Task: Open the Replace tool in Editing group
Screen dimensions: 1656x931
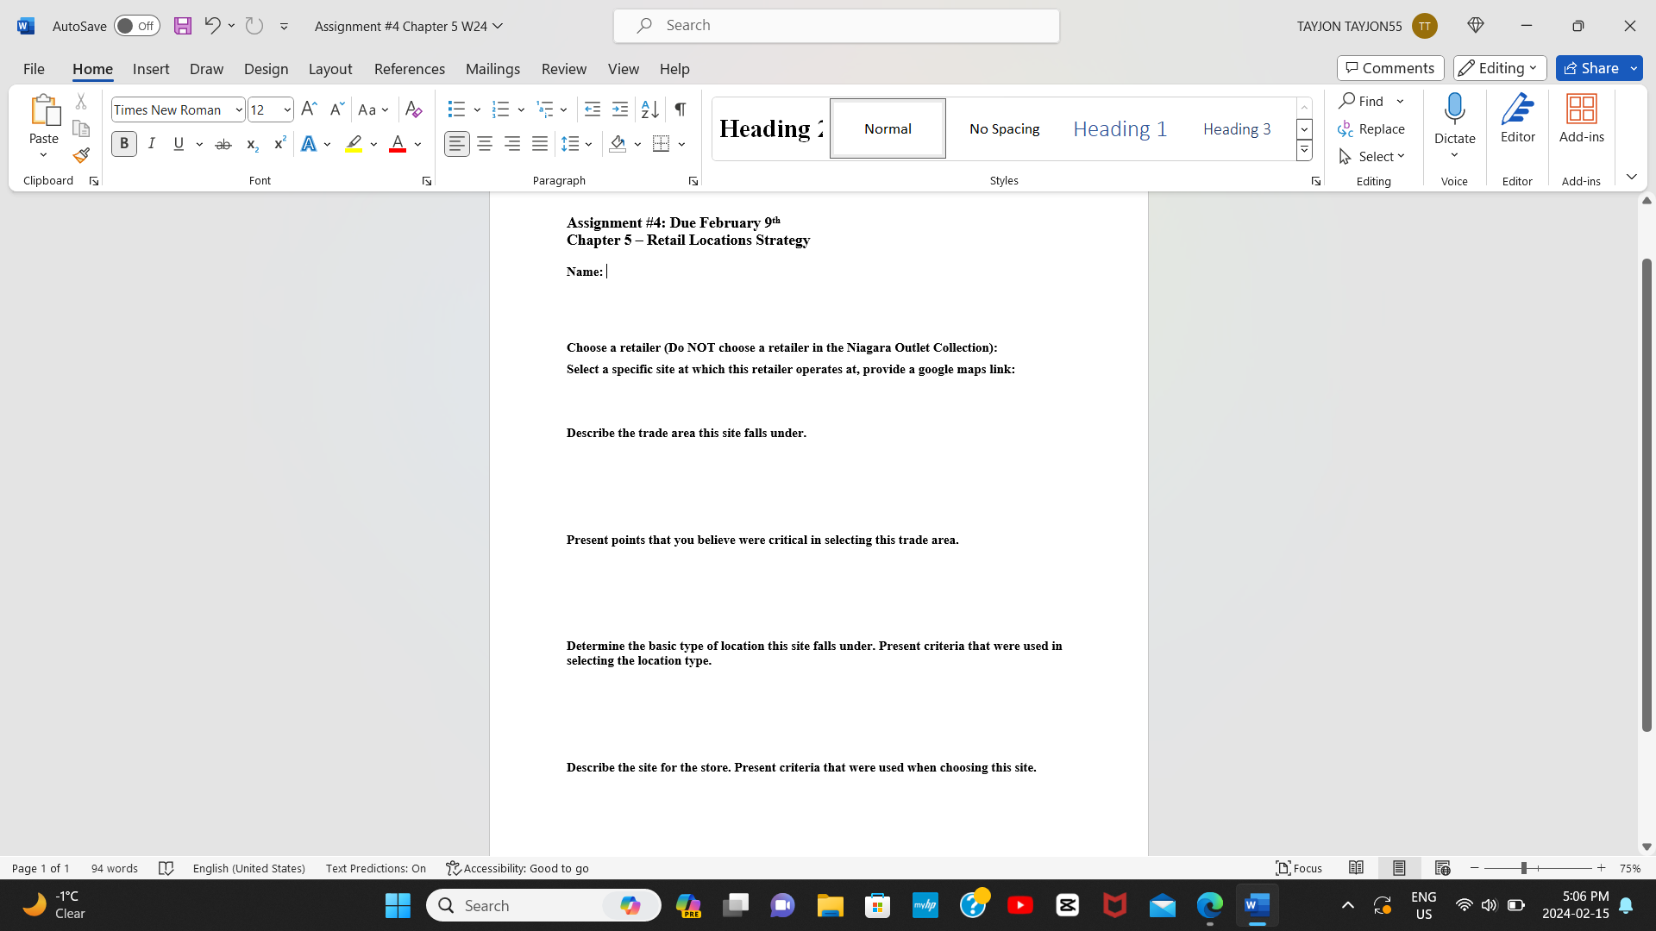Action: 1371,128
